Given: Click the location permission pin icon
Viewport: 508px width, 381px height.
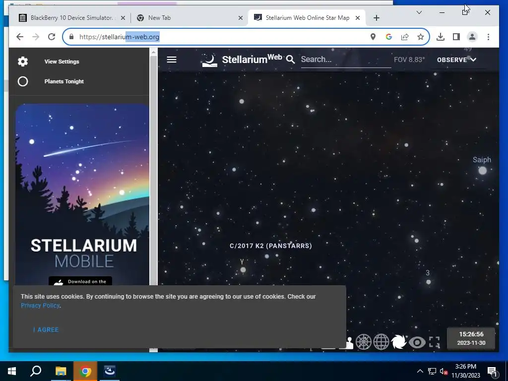Looking at the screenshot, I should click(373, 37).
